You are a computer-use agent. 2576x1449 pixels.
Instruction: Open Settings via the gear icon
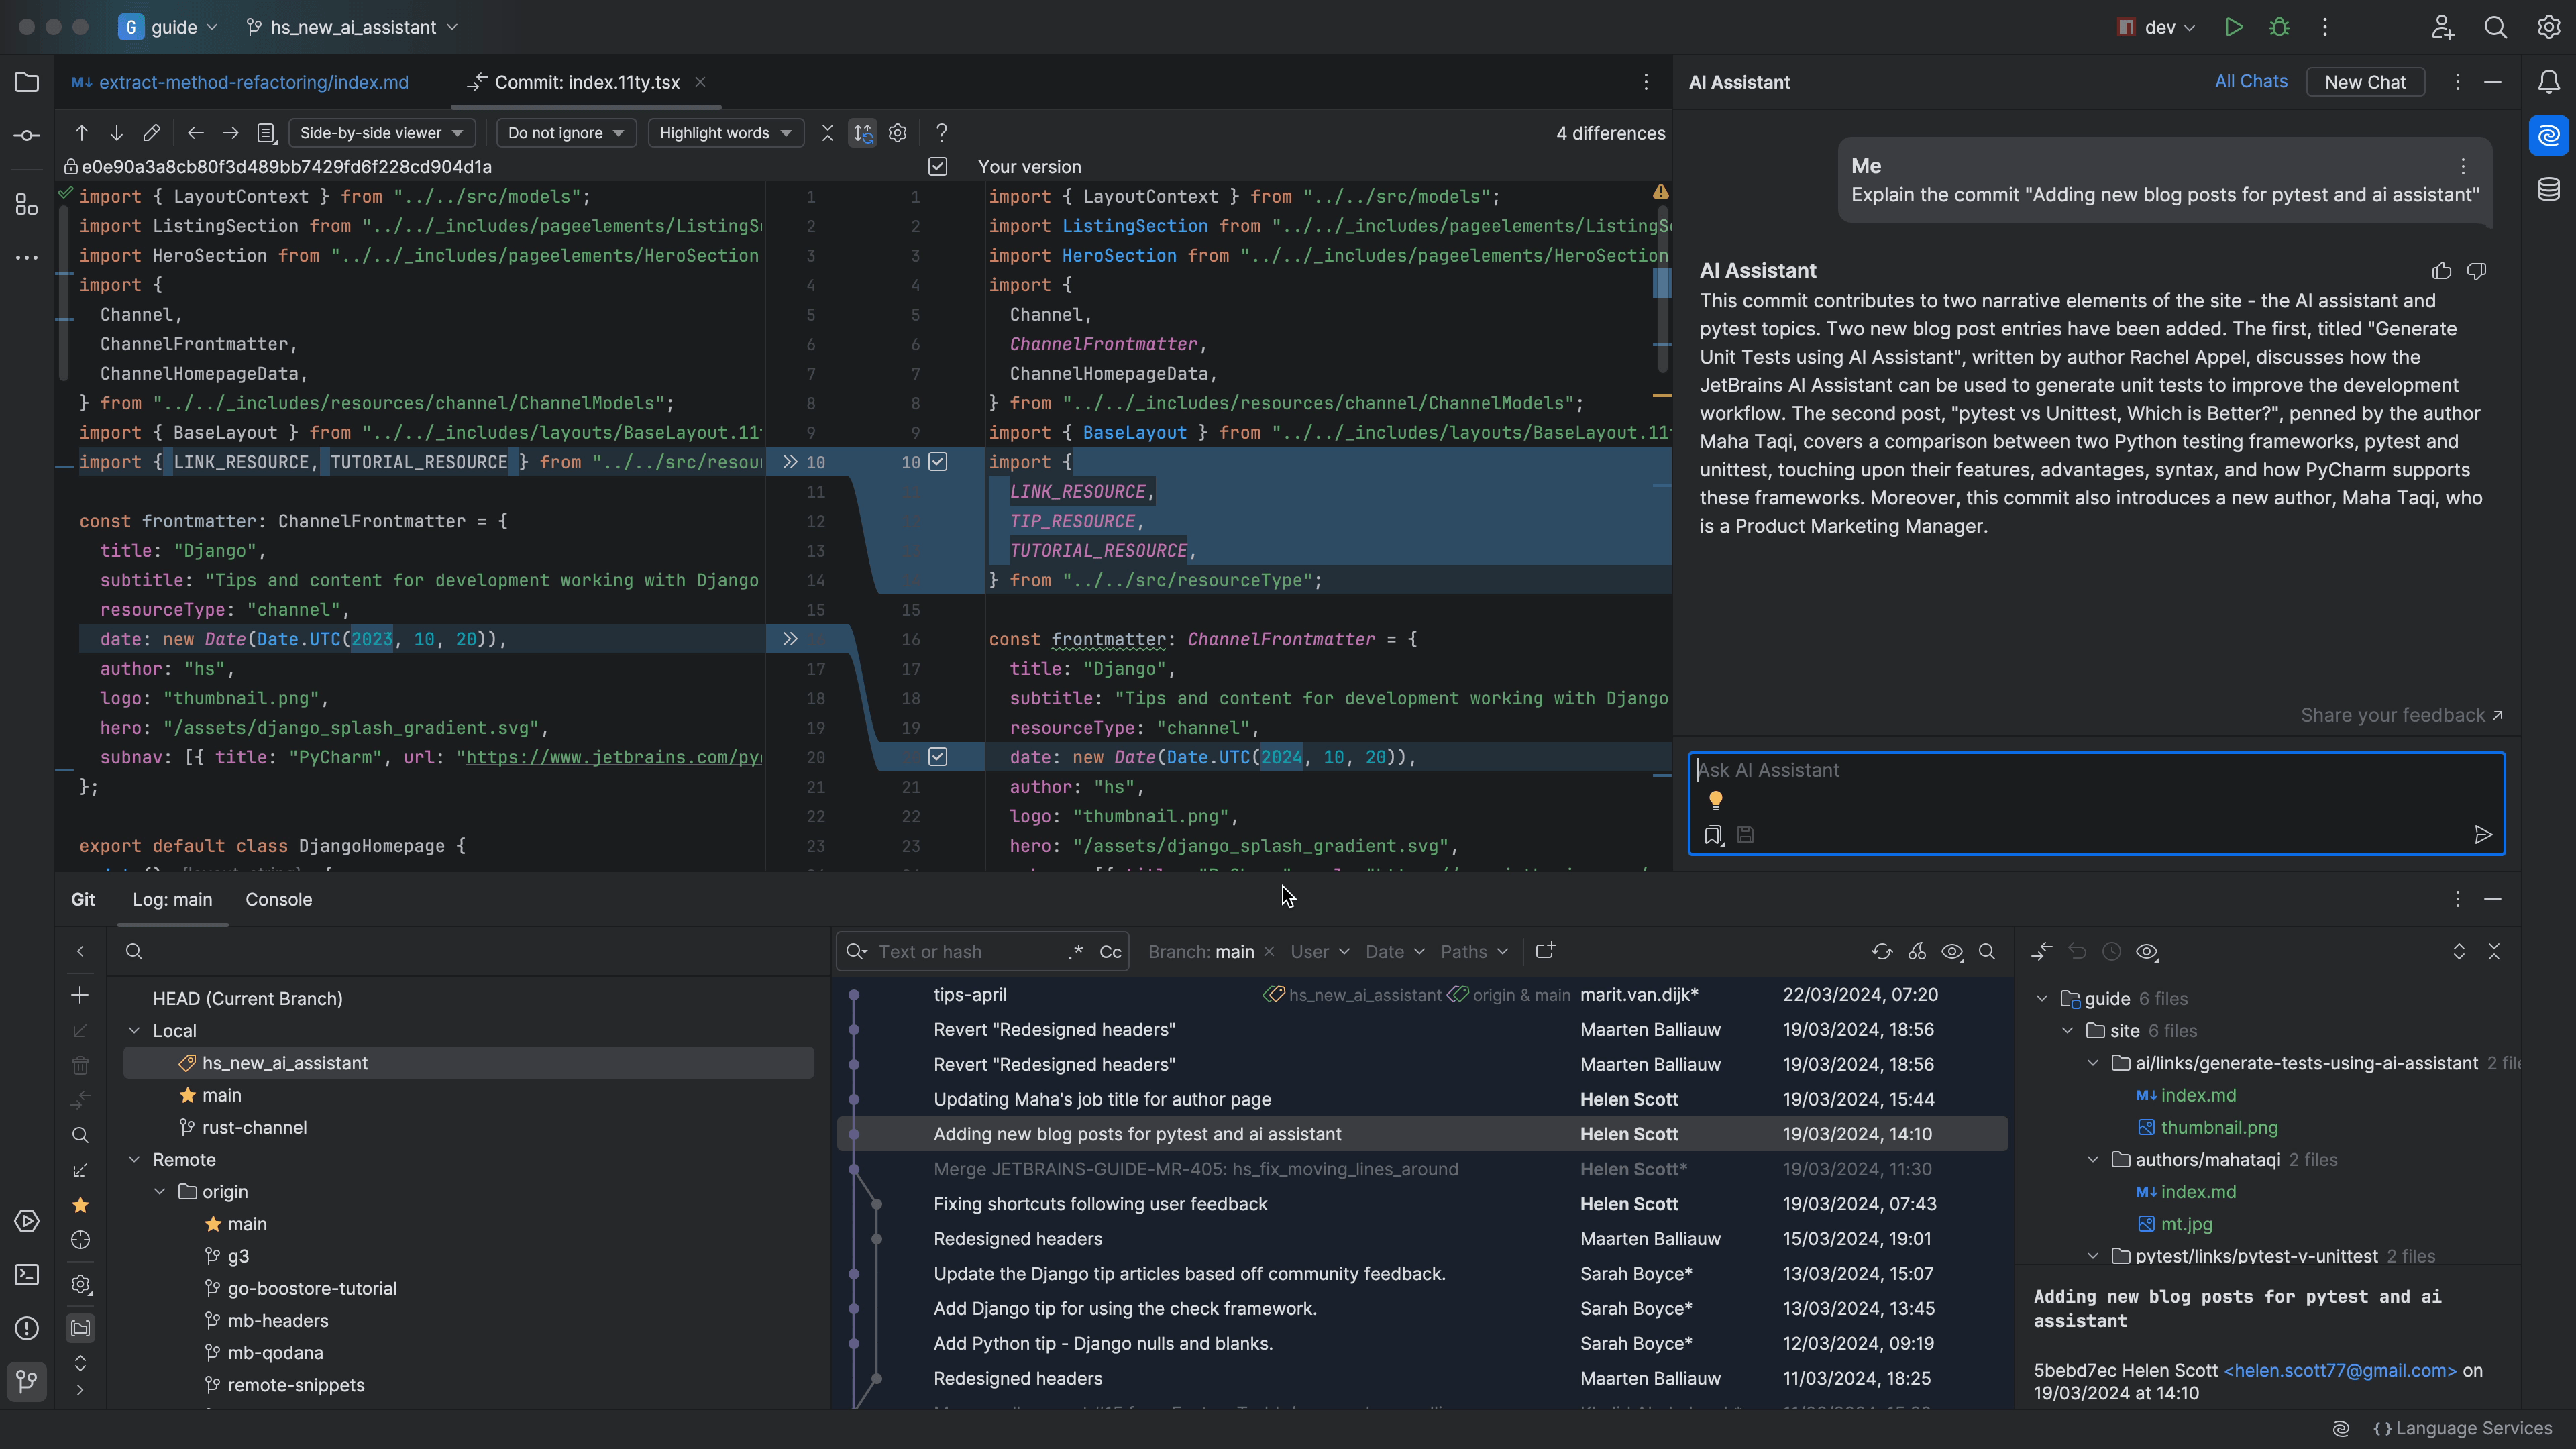(2549, 27)
